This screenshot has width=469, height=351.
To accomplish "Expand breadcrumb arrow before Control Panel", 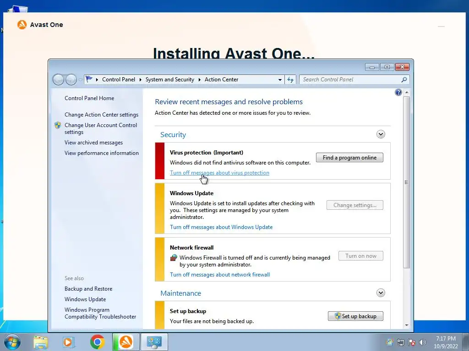I will coord(97,80).
